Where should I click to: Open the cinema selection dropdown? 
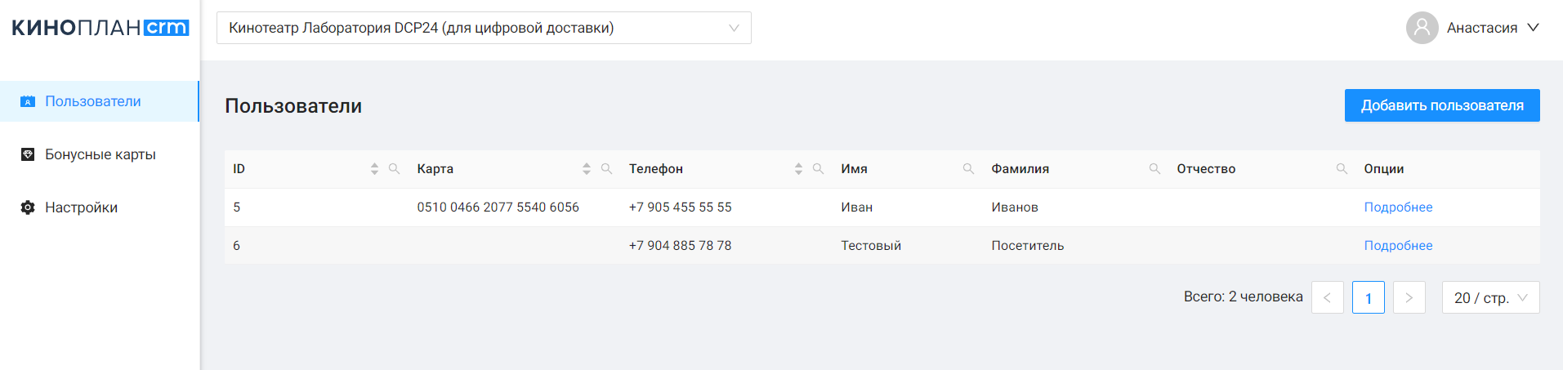tap(484, 28)
